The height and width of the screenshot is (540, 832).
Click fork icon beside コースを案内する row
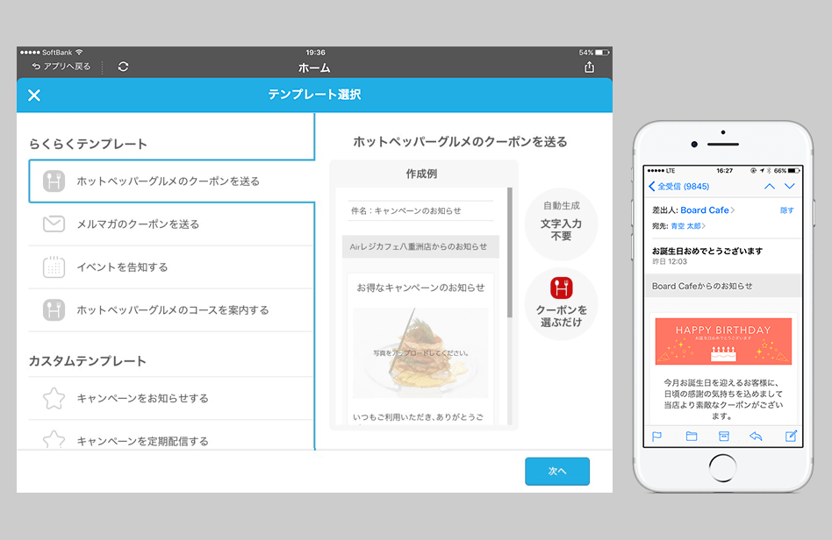[54, 310]
